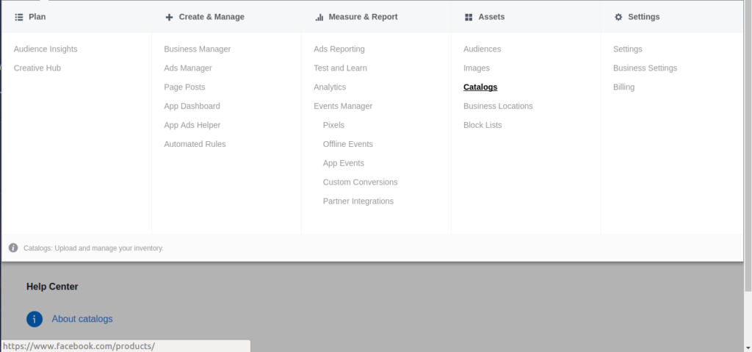The width and height of the screenshot is (752, 352).
Task: Click the Measure & Report header text
Action: coord(363,17)
